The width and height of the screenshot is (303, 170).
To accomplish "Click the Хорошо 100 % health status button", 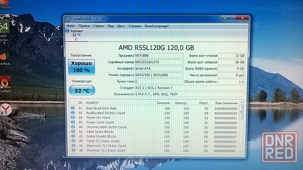I will (81, 67).
